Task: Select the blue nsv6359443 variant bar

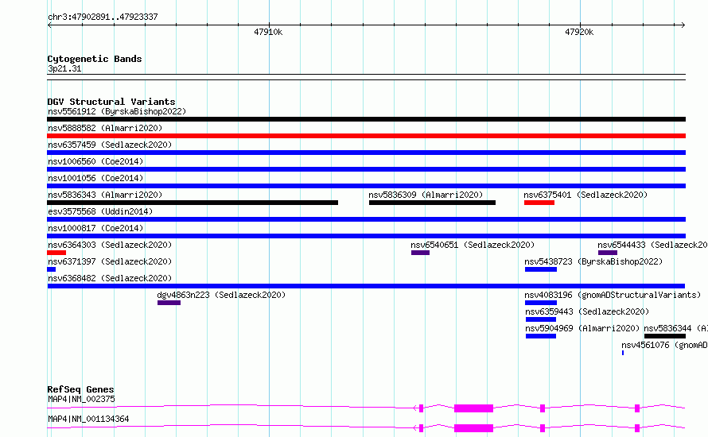Action: [541, 319]
